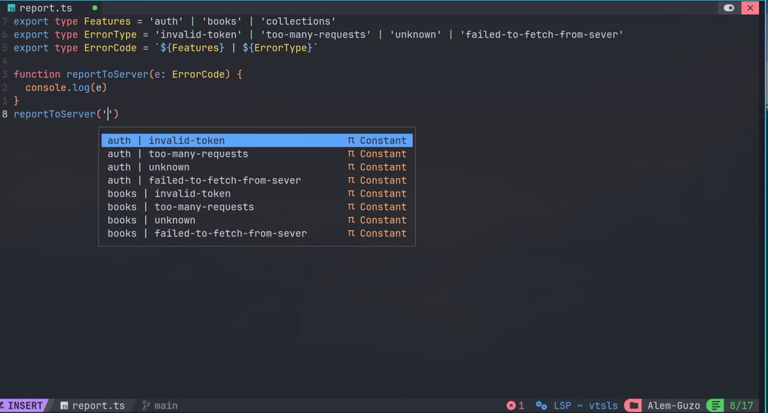Click line number 8 in the gutter
The height and width of the screenshot is (413, 768).
click(x=5, y=114)
